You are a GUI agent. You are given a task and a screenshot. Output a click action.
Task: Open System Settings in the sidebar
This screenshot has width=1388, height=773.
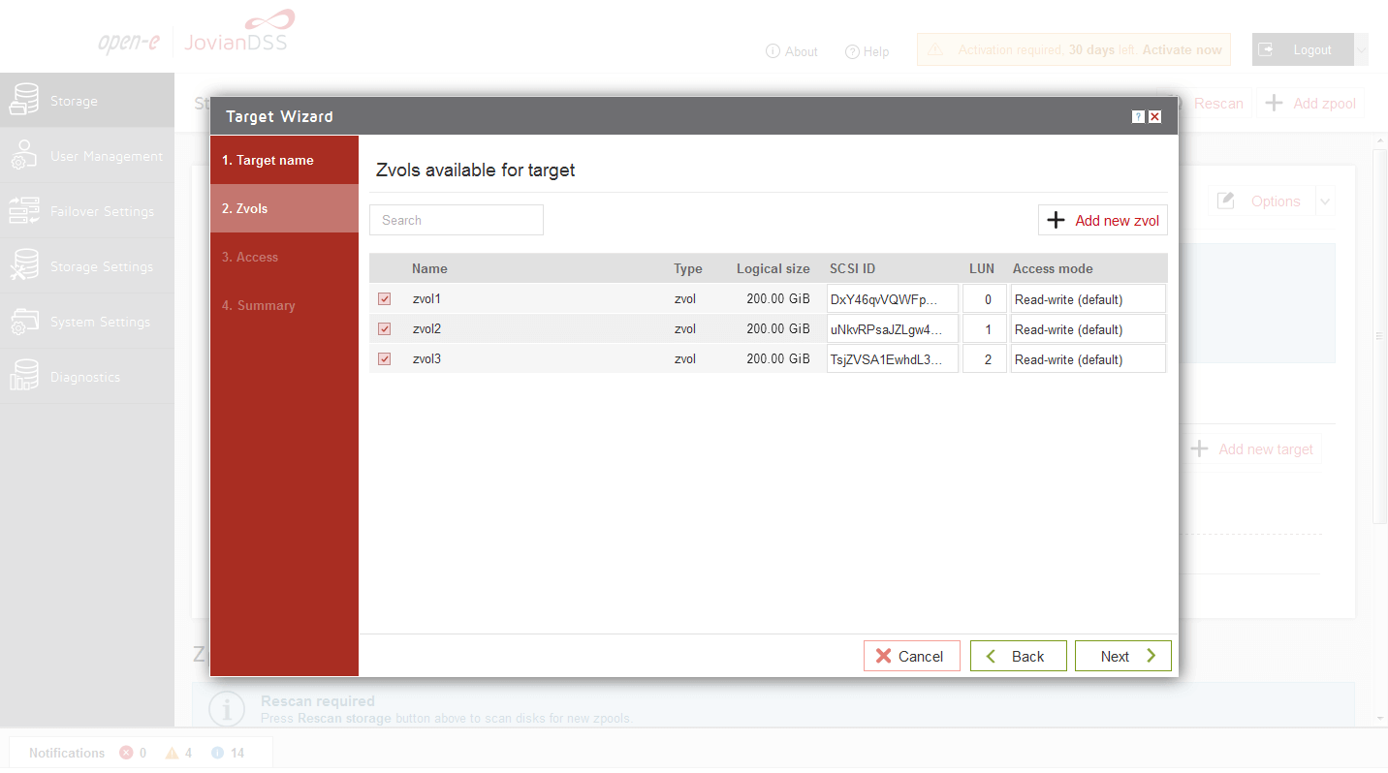click(87, 322)
